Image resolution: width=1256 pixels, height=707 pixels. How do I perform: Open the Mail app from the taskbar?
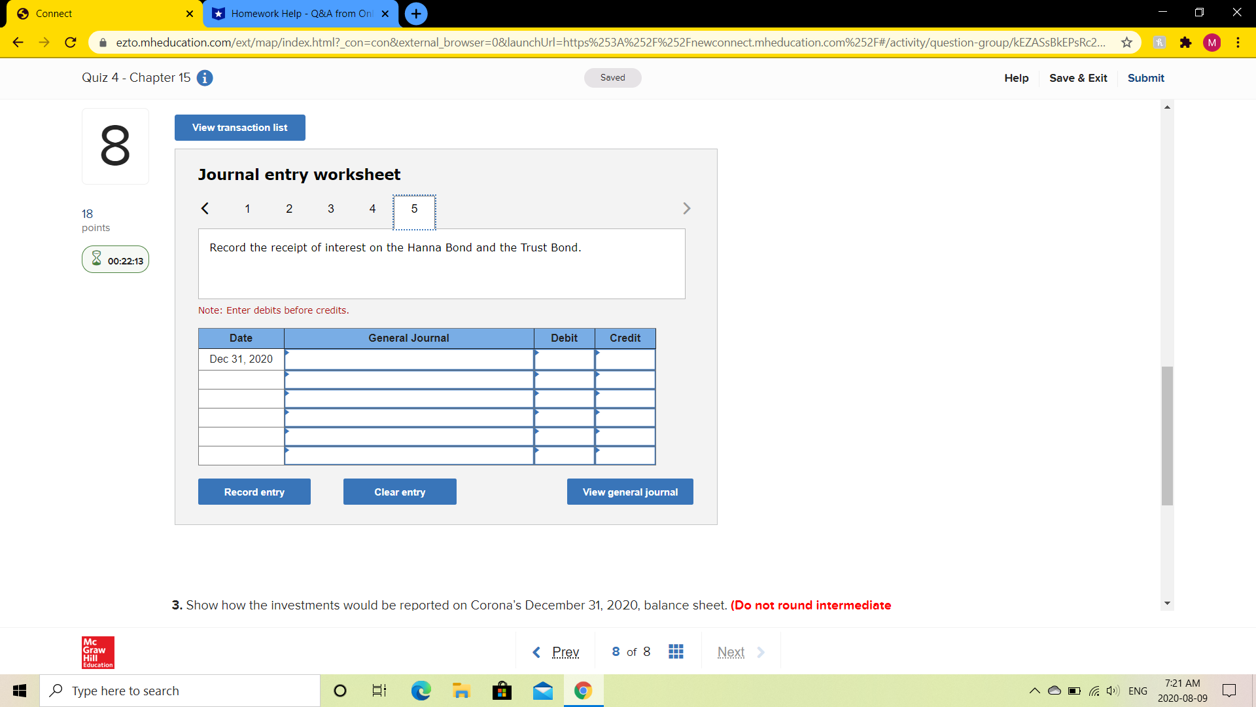543,690
